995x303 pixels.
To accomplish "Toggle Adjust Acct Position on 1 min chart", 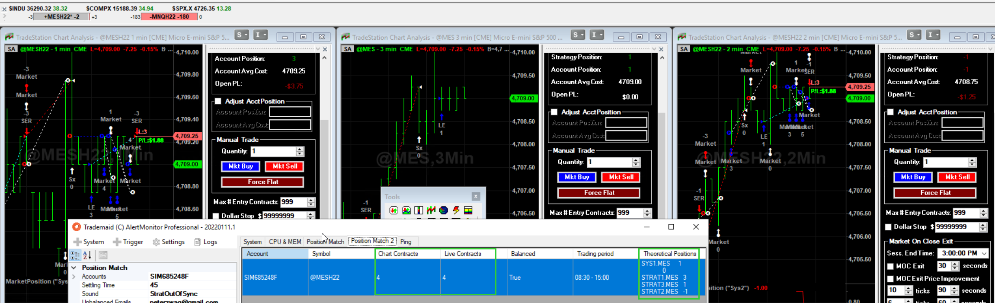I will pyautogui.click(x=218, y=101).
